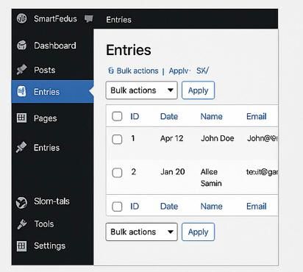Tick the select-all checkbox in table header

(117, 116)
